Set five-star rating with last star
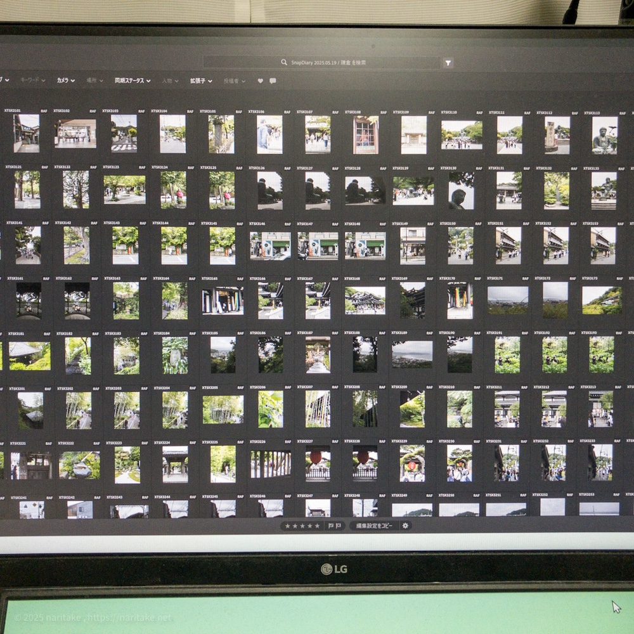The image size is (634, 634). 318,526
